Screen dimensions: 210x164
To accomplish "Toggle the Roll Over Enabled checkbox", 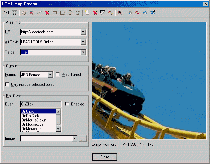I will point(67,104).
